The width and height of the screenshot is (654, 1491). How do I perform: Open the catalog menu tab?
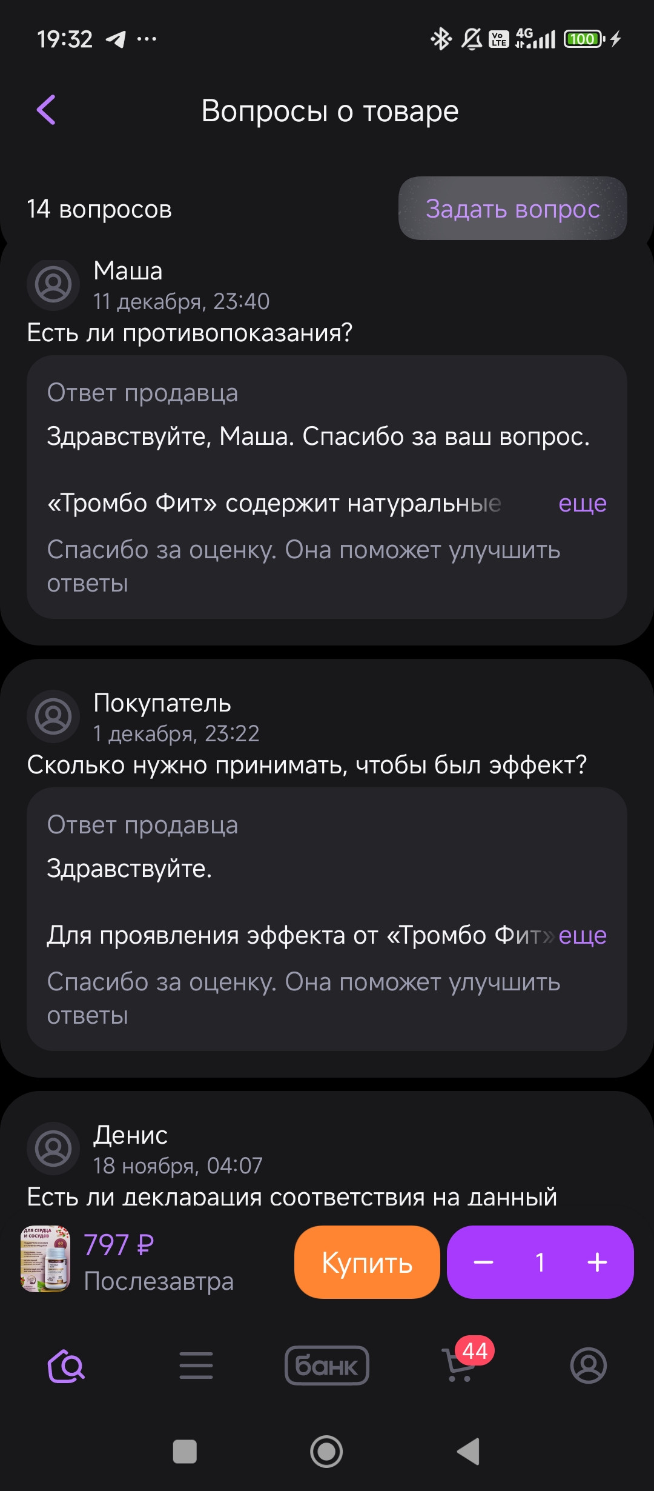coord(196,1366)
